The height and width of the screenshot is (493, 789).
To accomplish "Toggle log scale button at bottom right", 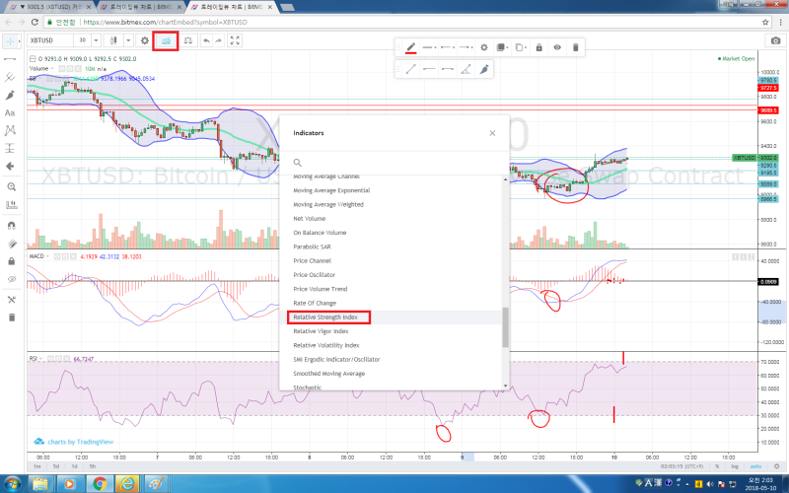I will coord(735,466).
